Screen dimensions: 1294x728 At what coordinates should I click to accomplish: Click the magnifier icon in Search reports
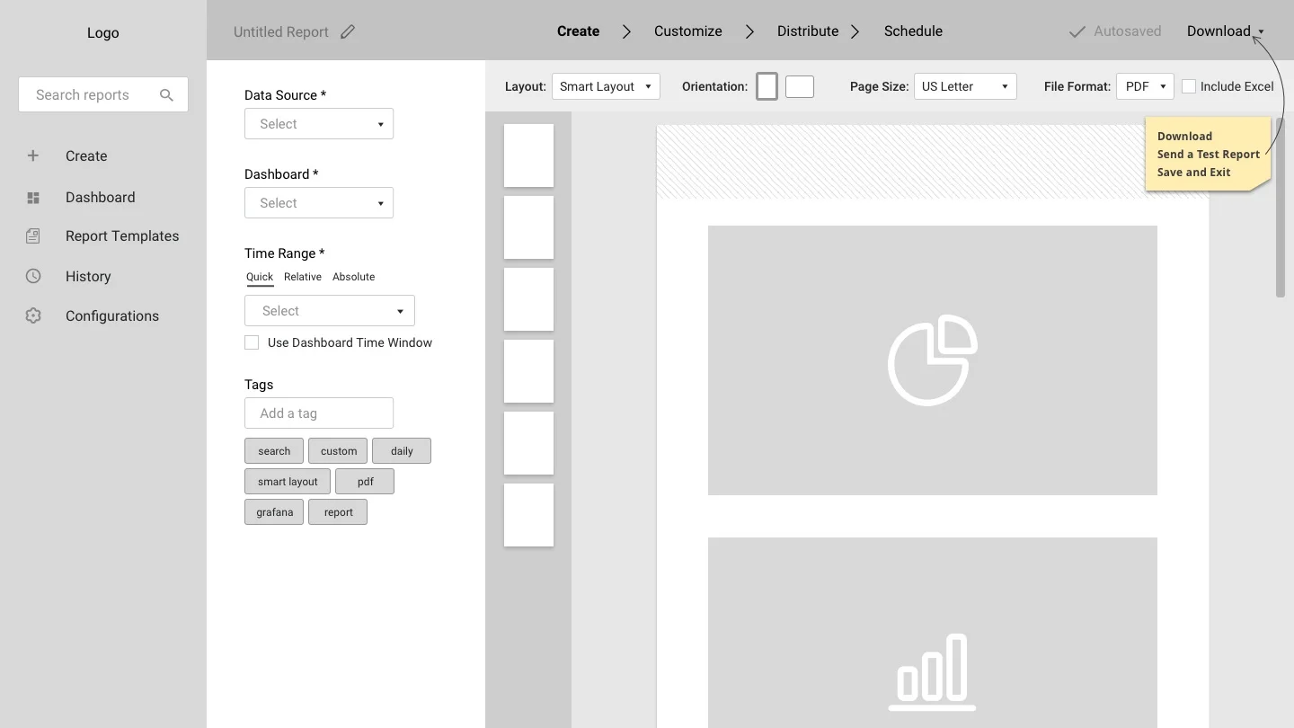166,95
